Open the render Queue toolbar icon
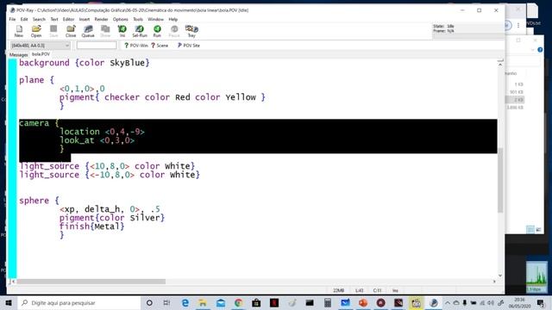552x310 pixels. 88,31
